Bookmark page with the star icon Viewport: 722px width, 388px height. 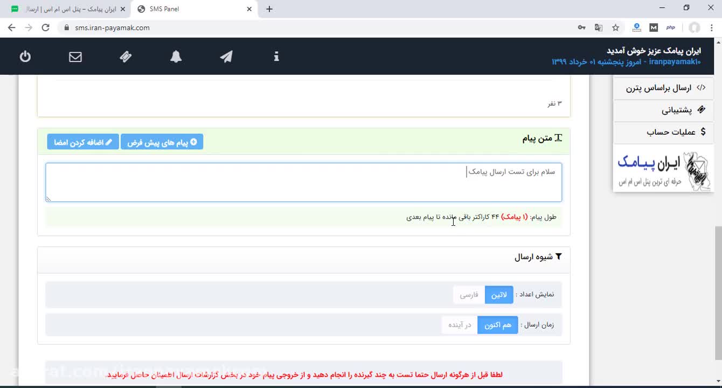pyautogui.click(x=616, y=27)
